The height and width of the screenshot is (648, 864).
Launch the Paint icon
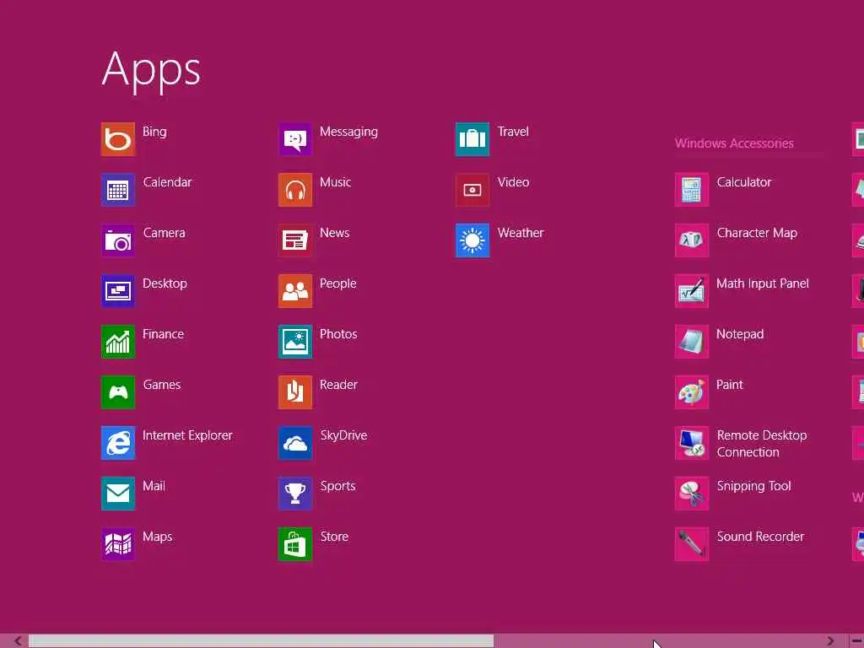click(692, 392)
